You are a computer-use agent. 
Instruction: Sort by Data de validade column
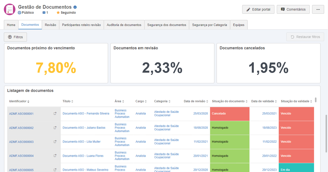276,101
